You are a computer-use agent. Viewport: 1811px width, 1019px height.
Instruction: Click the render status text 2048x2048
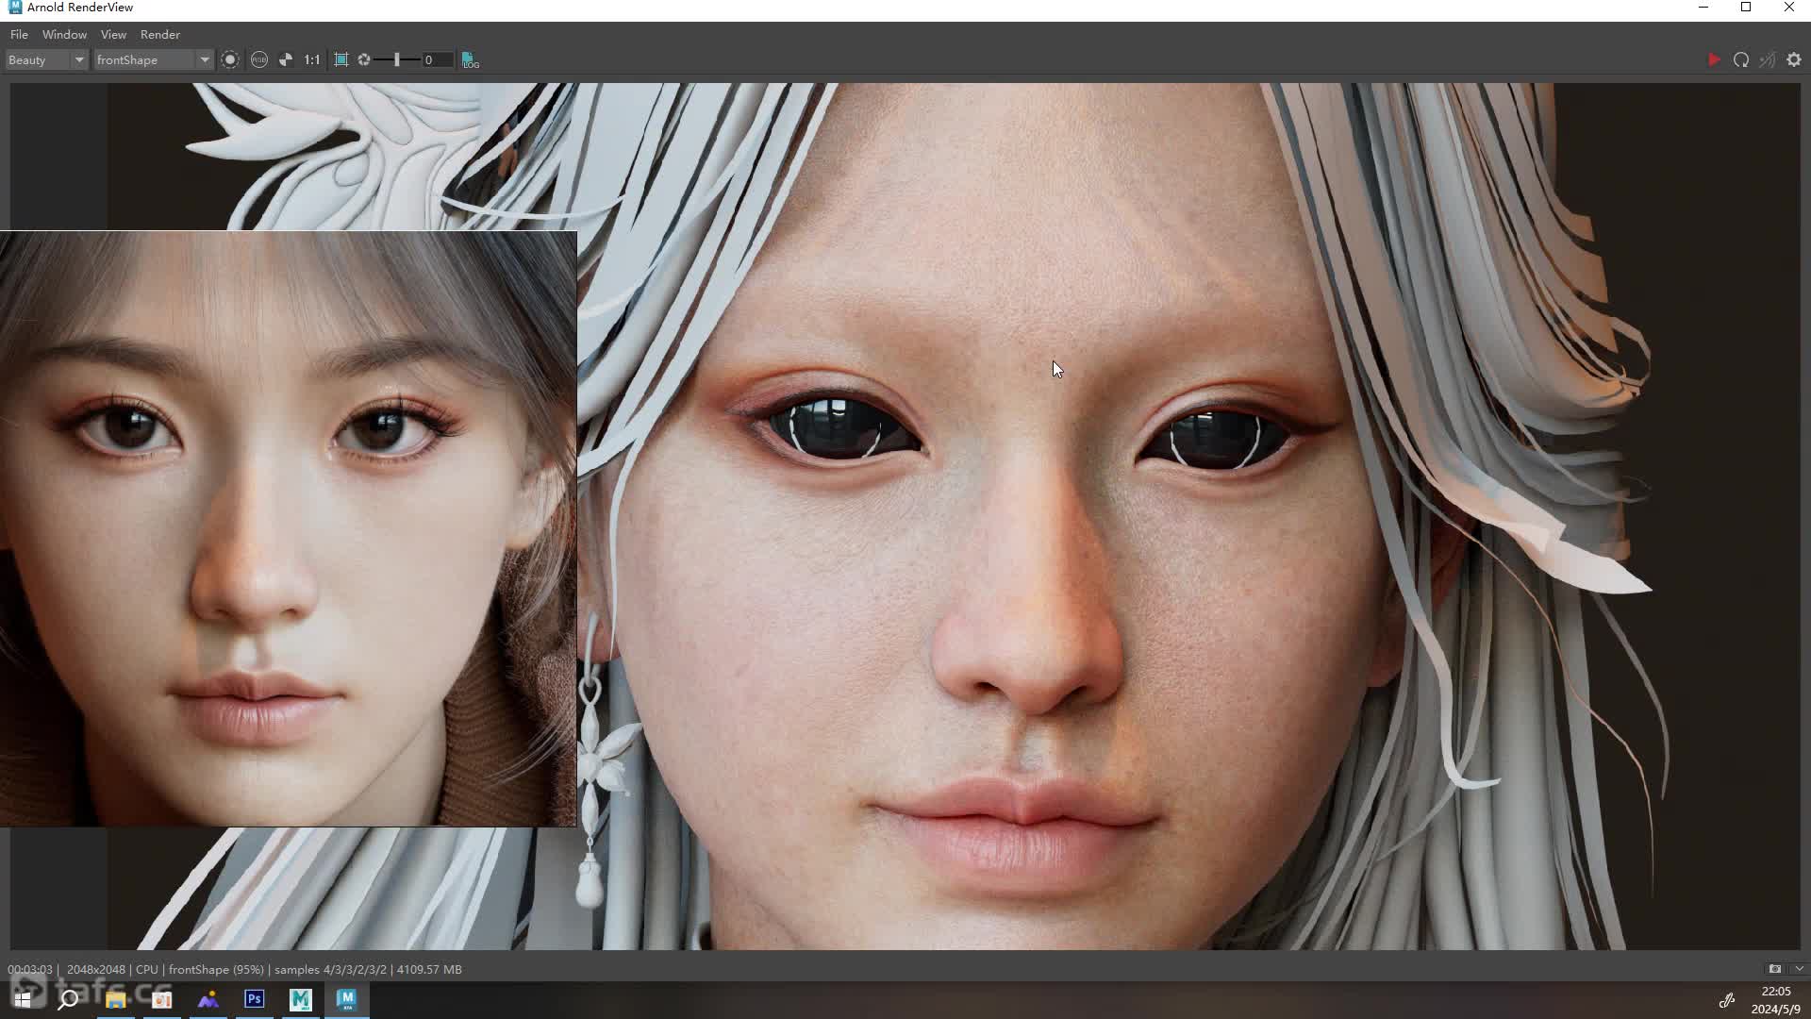click(96, 969)
